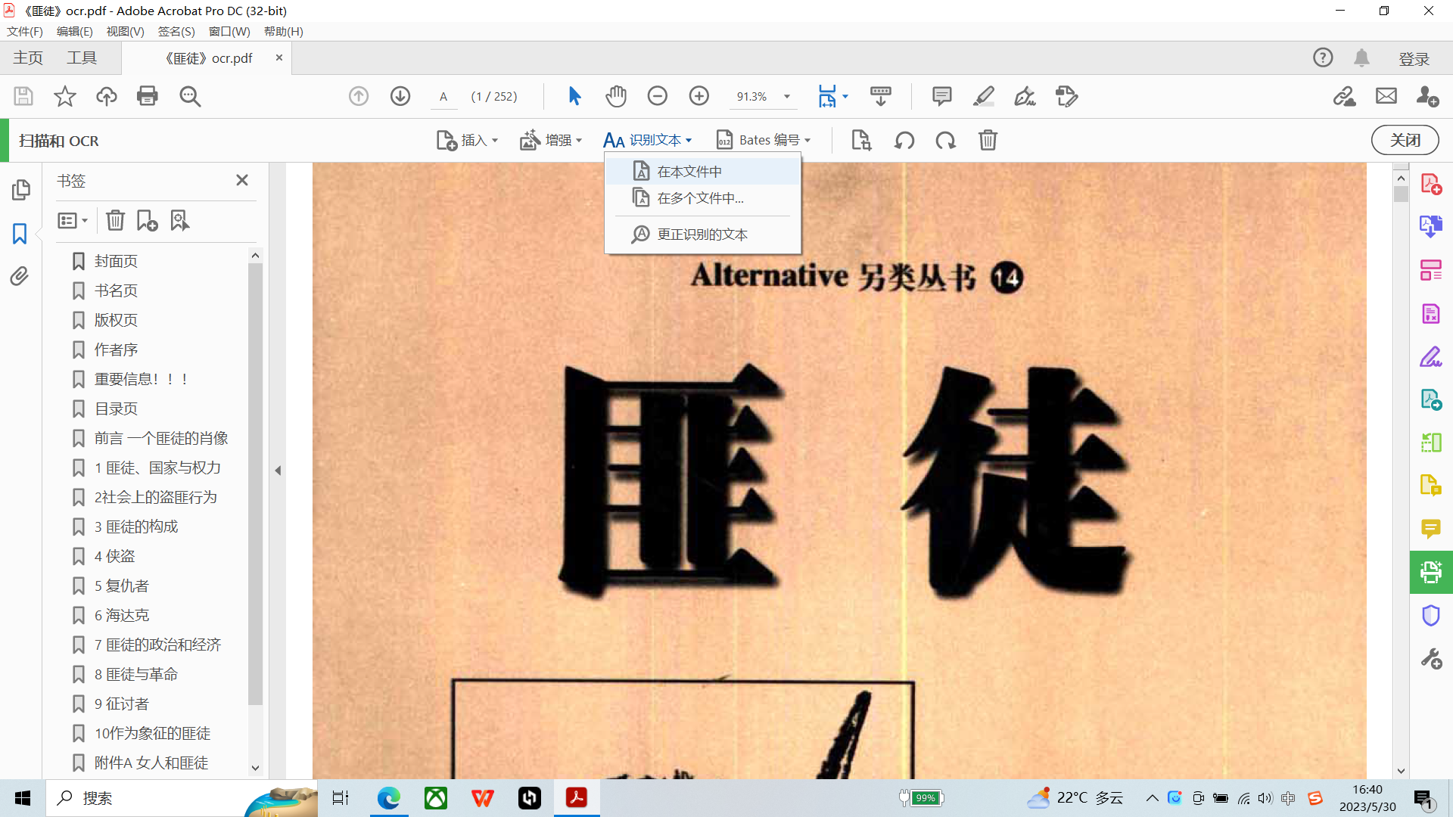Add new bookmark icon in bookmarks panel
Viewport: 1453px width, 817px height.
pos(147,220)
